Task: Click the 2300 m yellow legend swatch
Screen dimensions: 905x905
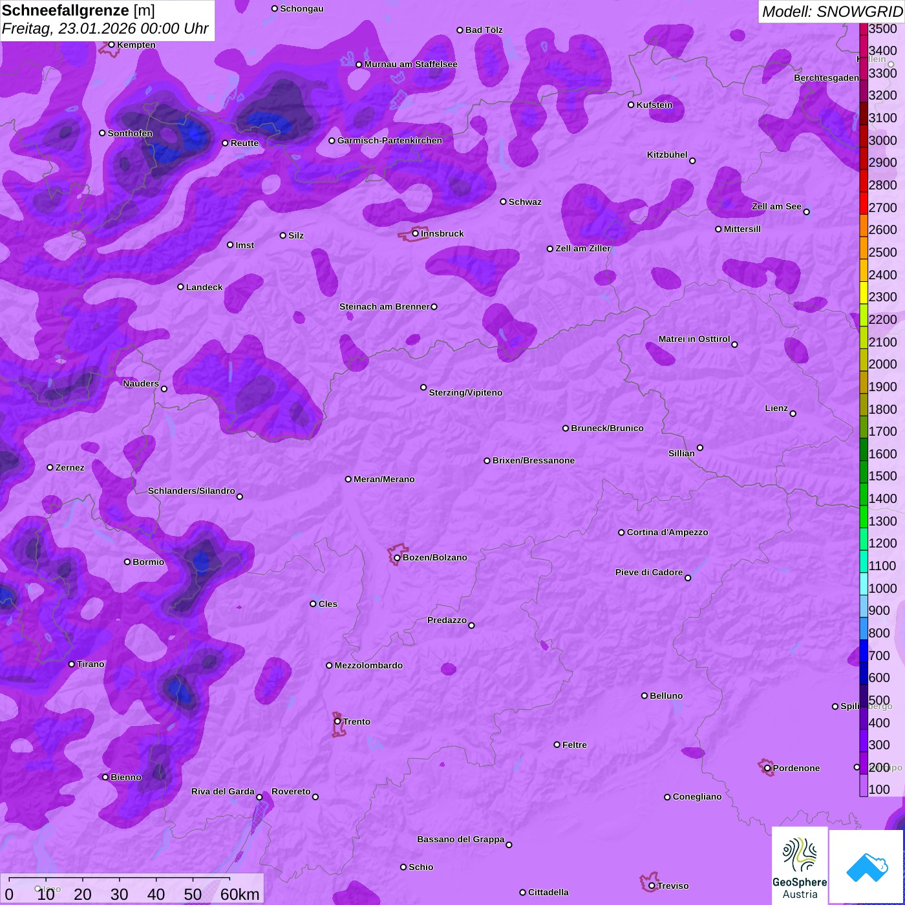Action: pos(864,292)
